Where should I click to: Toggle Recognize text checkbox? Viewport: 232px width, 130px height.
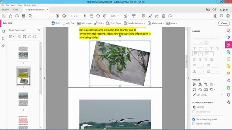pos(194,112)
